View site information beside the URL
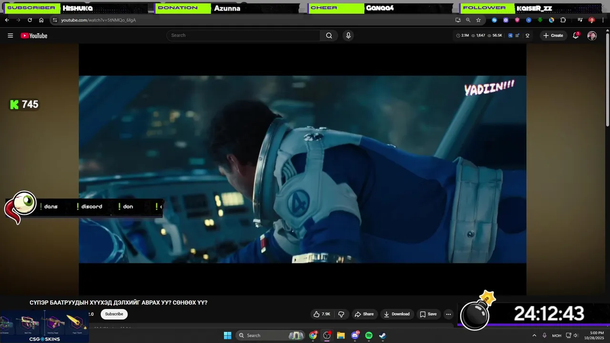Viewport: 610px width, 343px height. pyautogui.click(x=55, y=20)
